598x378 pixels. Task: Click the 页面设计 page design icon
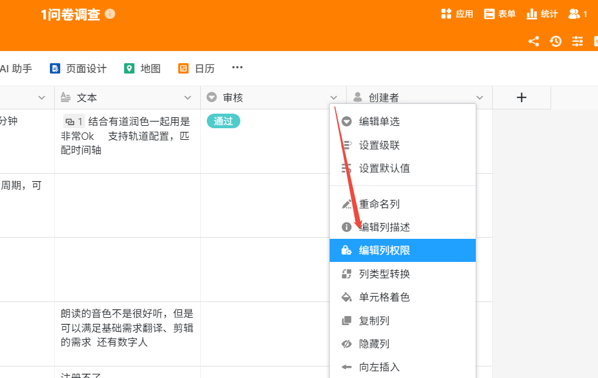coord(55,69)
